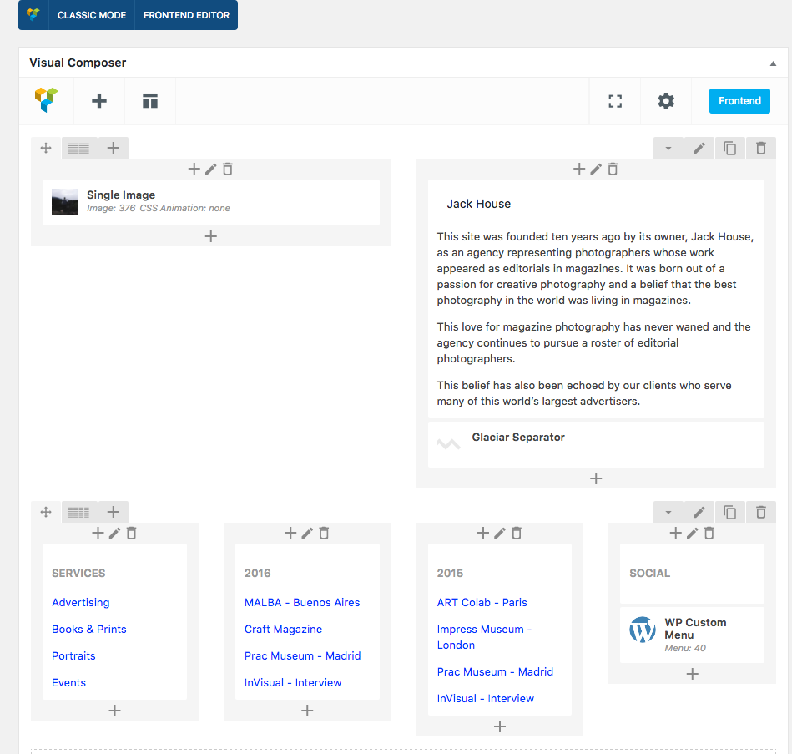Clone the second row
Viewport: 792px width, 754px height.
click(730, 512)
